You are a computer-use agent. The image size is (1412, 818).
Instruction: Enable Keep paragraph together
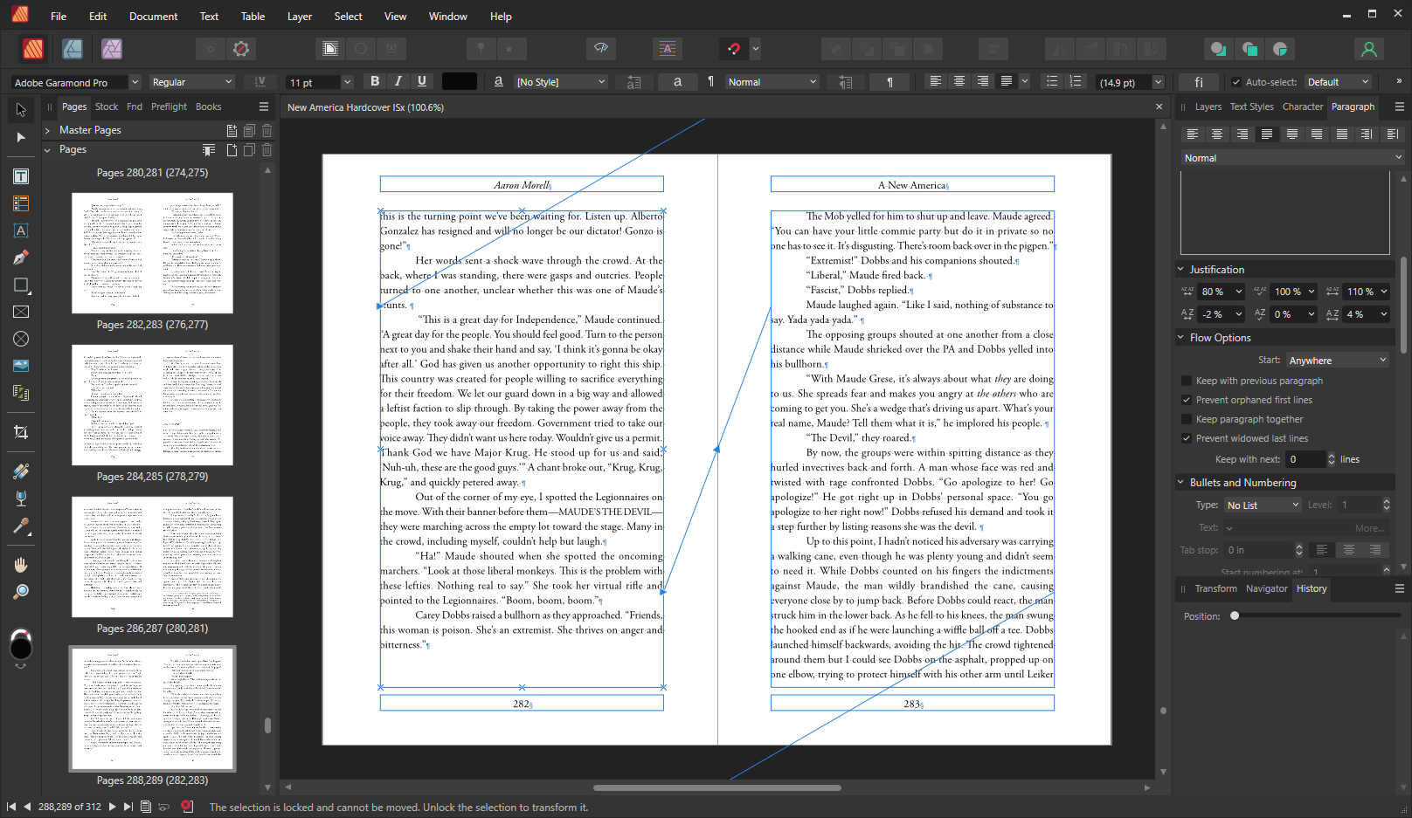coord(1187,419)
